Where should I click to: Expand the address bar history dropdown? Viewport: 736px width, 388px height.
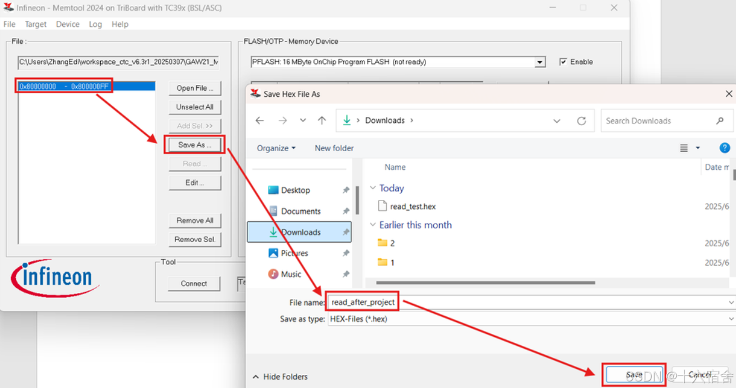coord(557,120)
